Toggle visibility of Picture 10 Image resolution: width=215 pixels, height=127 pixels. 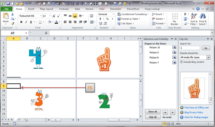(x=174, y=47)
